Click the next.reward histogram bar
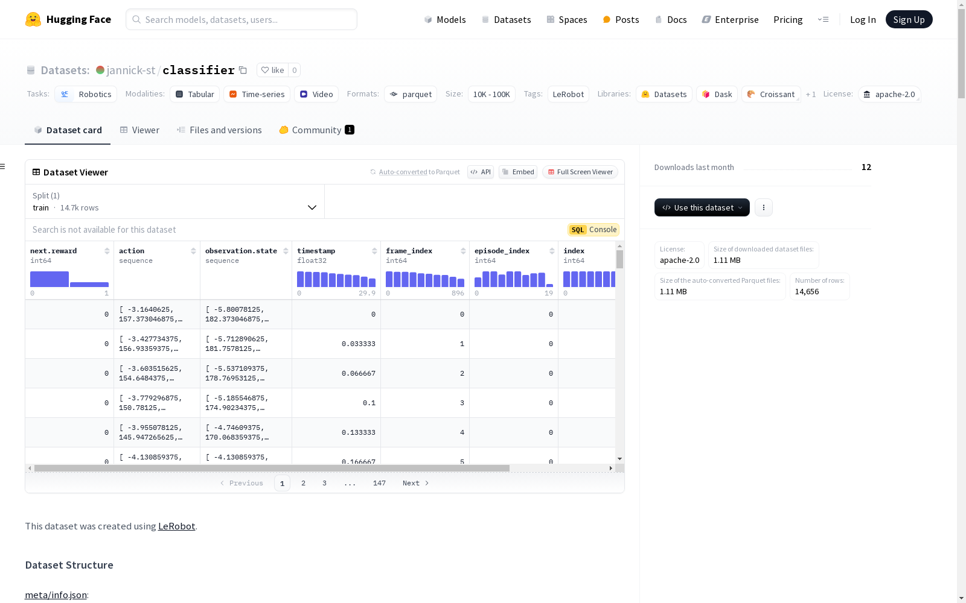Viewport: 966px width, 603px height. (50, 279)
